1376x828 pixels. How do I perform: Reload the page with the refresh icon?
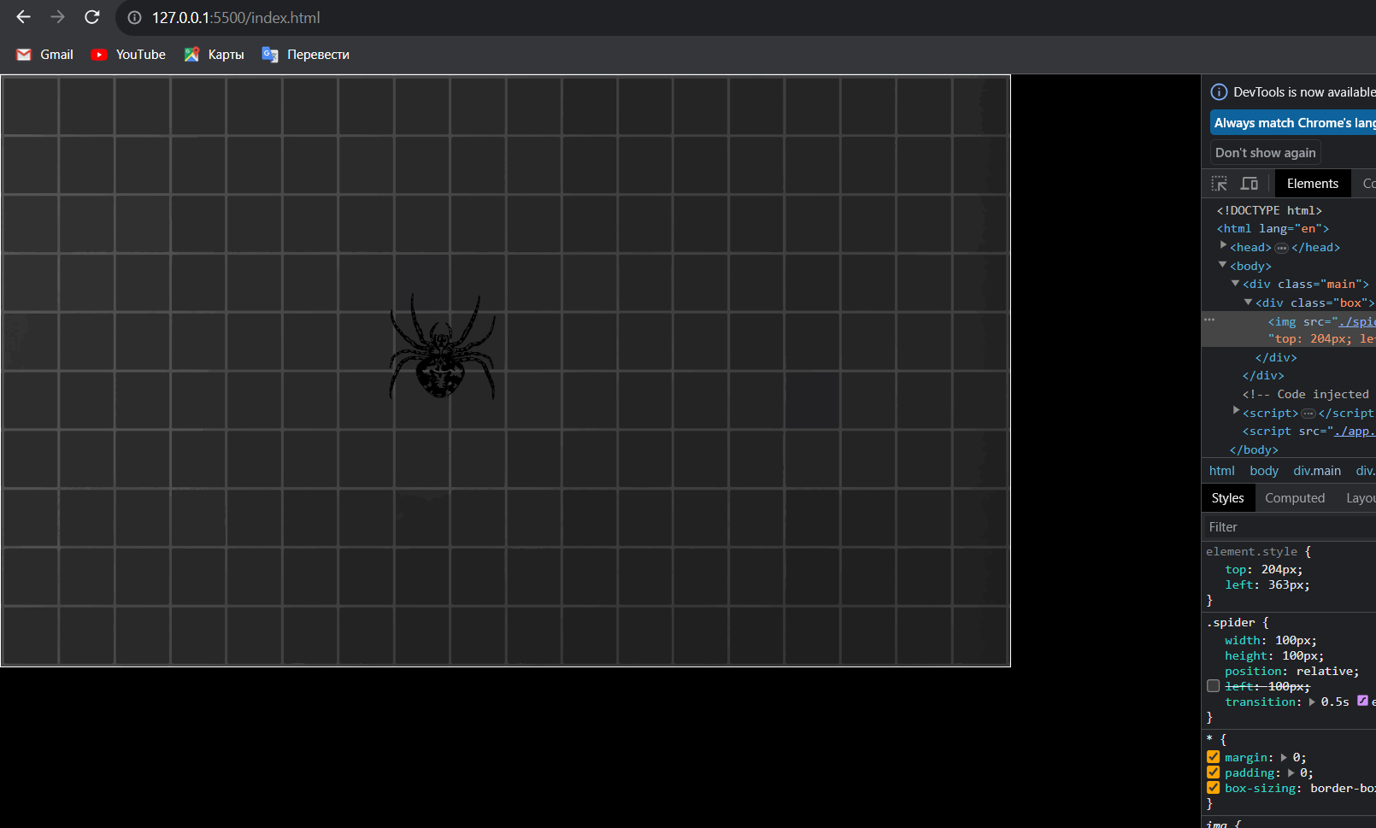click(x=92, y=17)
